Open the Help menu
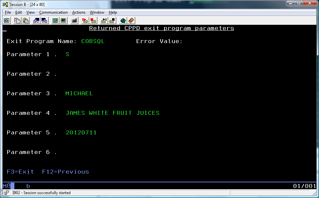 tap(113, 12)
